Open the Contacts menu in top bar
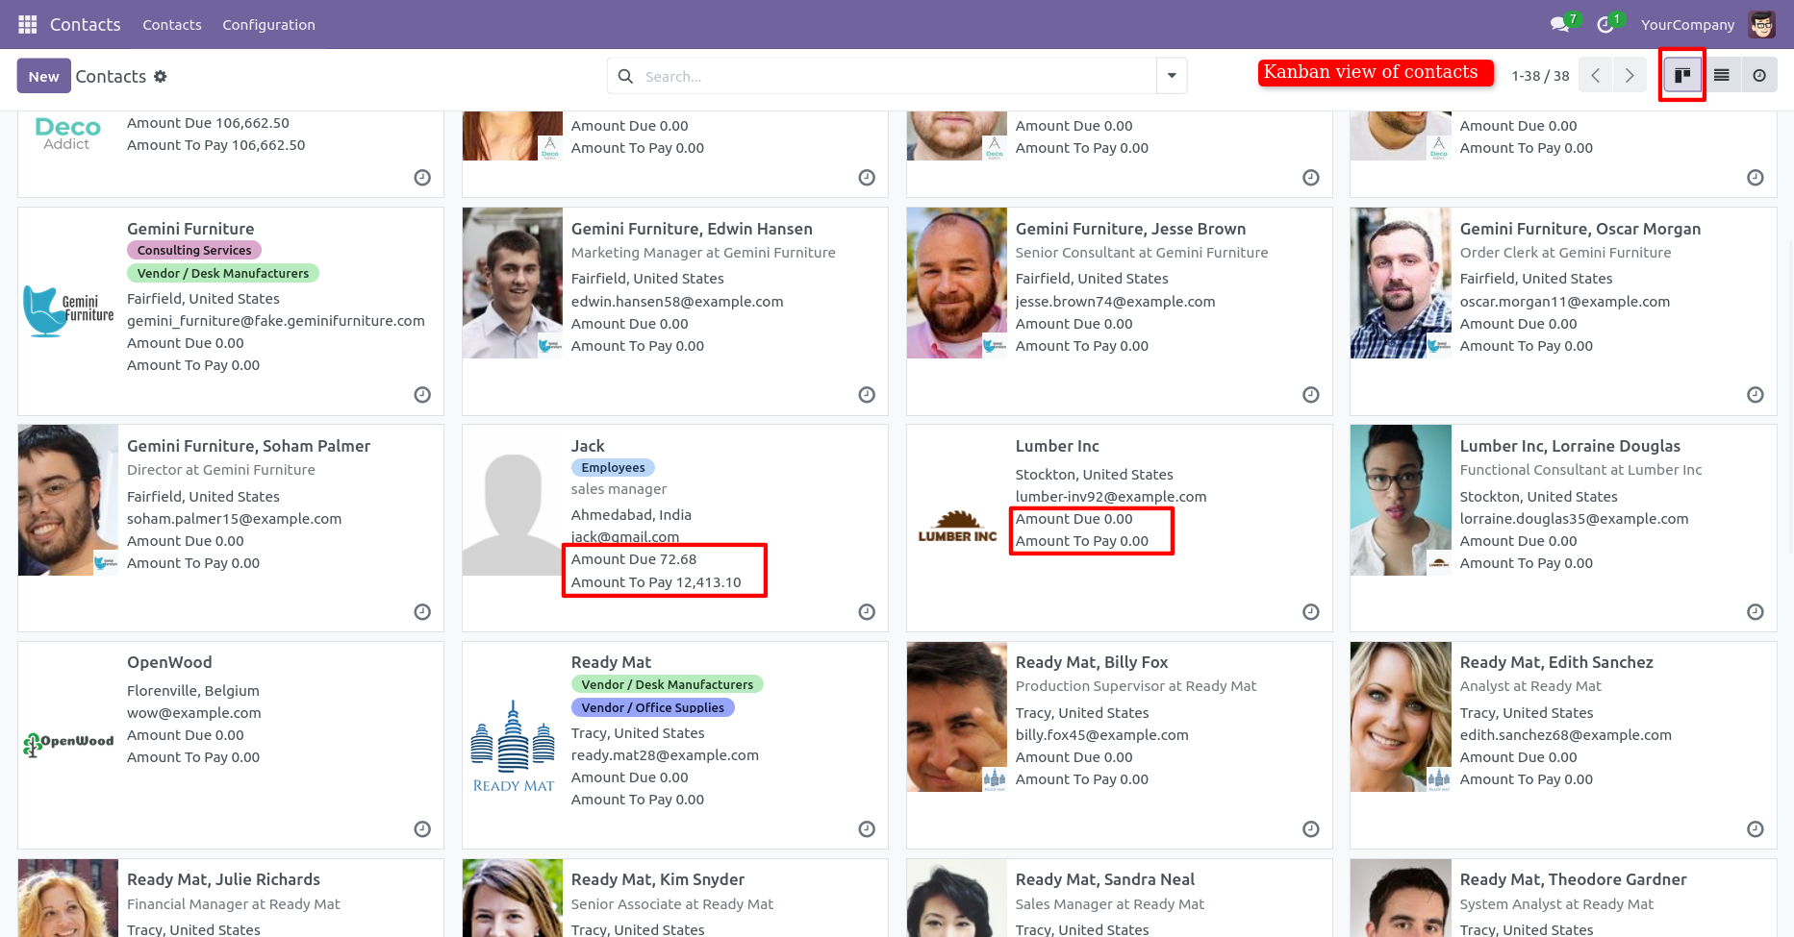The image size is (1794, 937). [172, 25]
